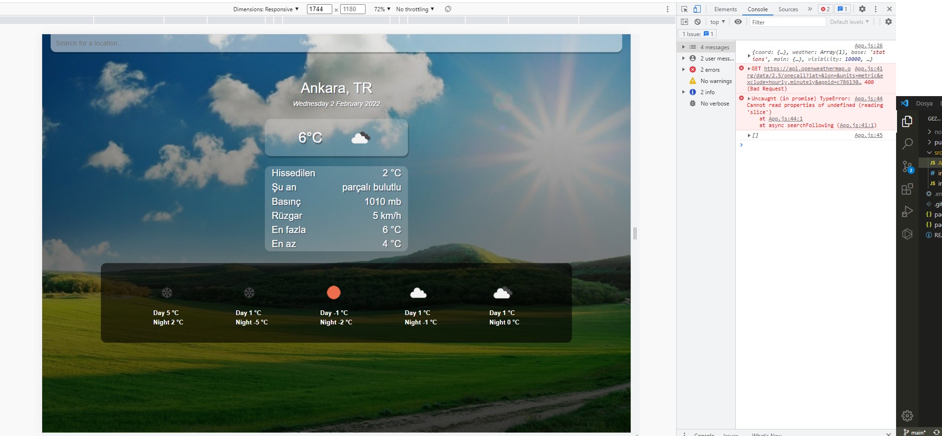Click the cloud icon above Night -1 °C
942x436 pixels.
pos(418,293)
